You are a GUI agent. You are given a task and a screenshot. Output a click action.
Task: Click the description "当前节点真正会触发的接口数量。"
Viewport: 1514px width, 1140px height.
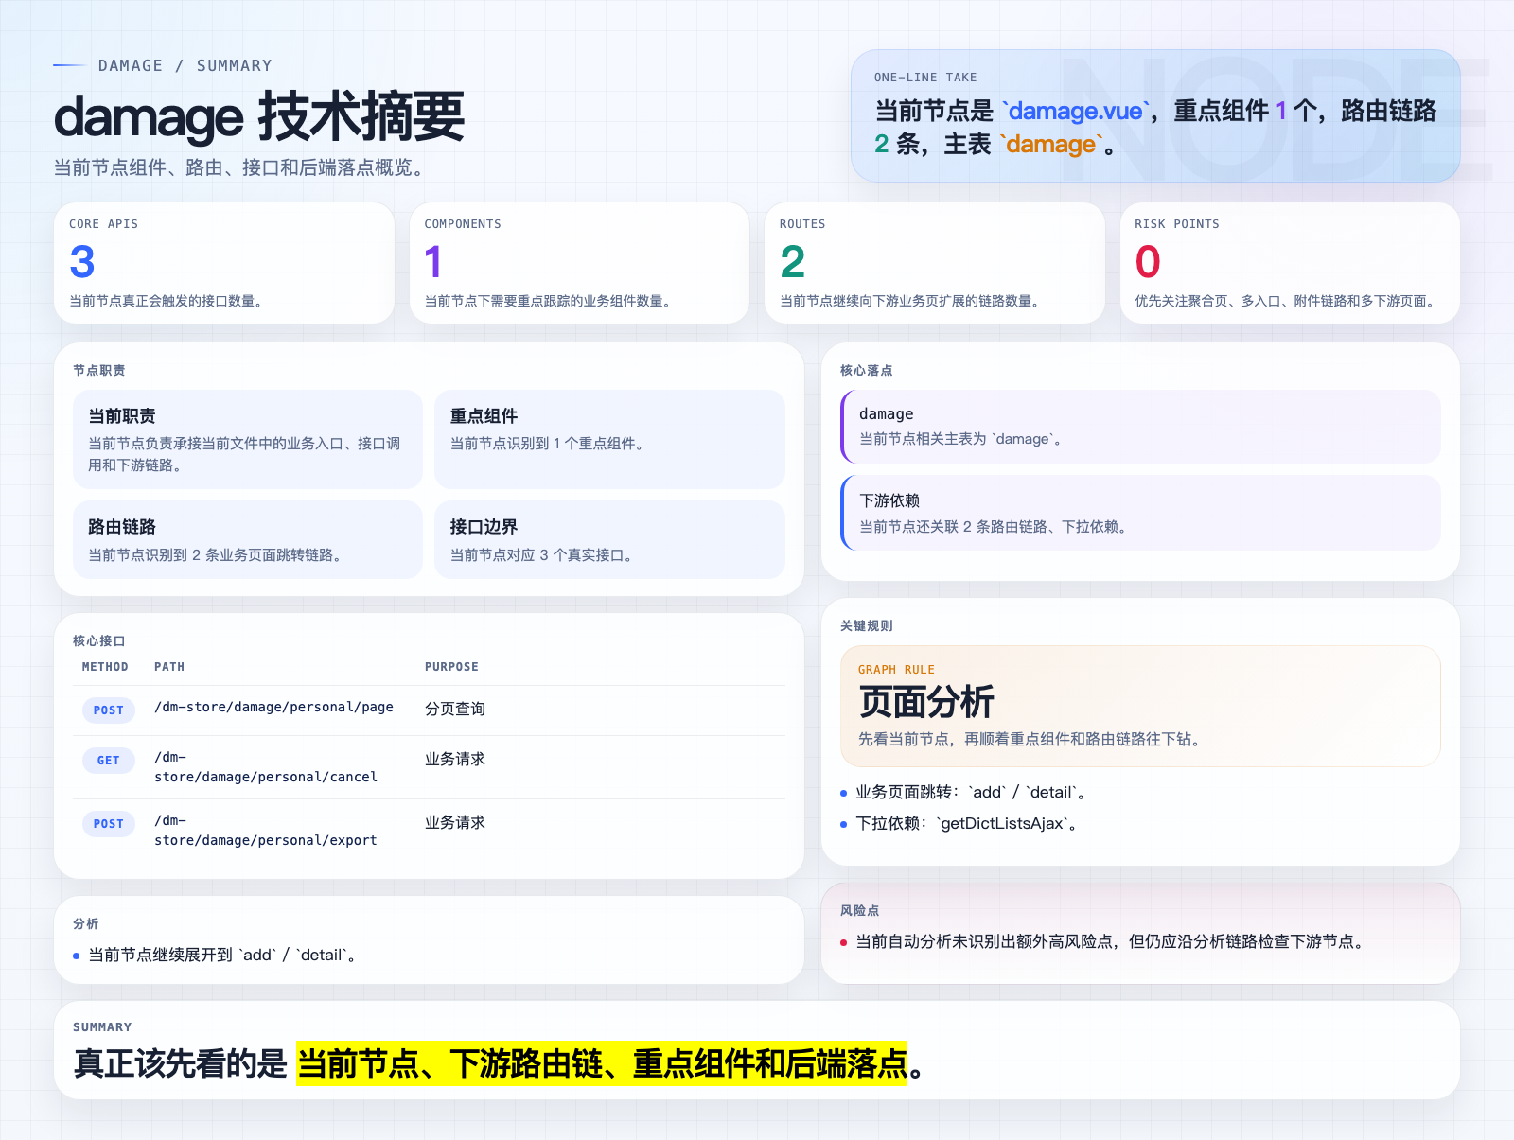click(x=168, y=301)
